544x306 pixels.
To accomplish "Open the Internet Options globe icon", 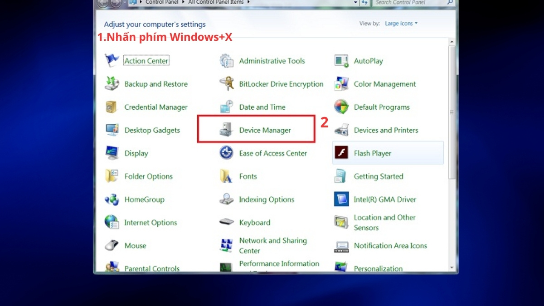I will (112, 223).
